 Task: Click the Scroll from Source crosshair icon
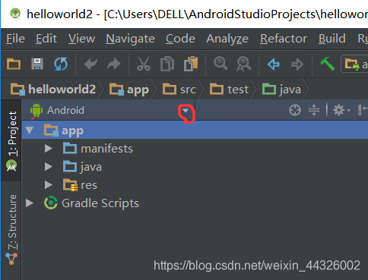(x=295, y=110)
